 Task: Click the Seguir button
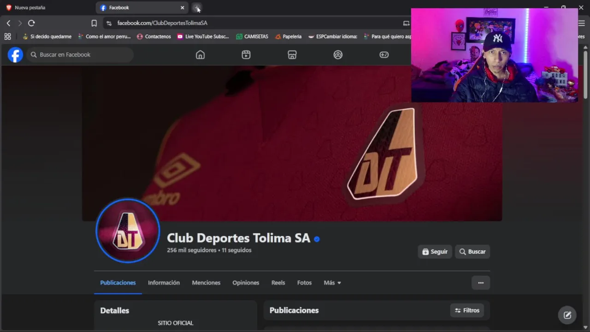click(x=435, y=252)
